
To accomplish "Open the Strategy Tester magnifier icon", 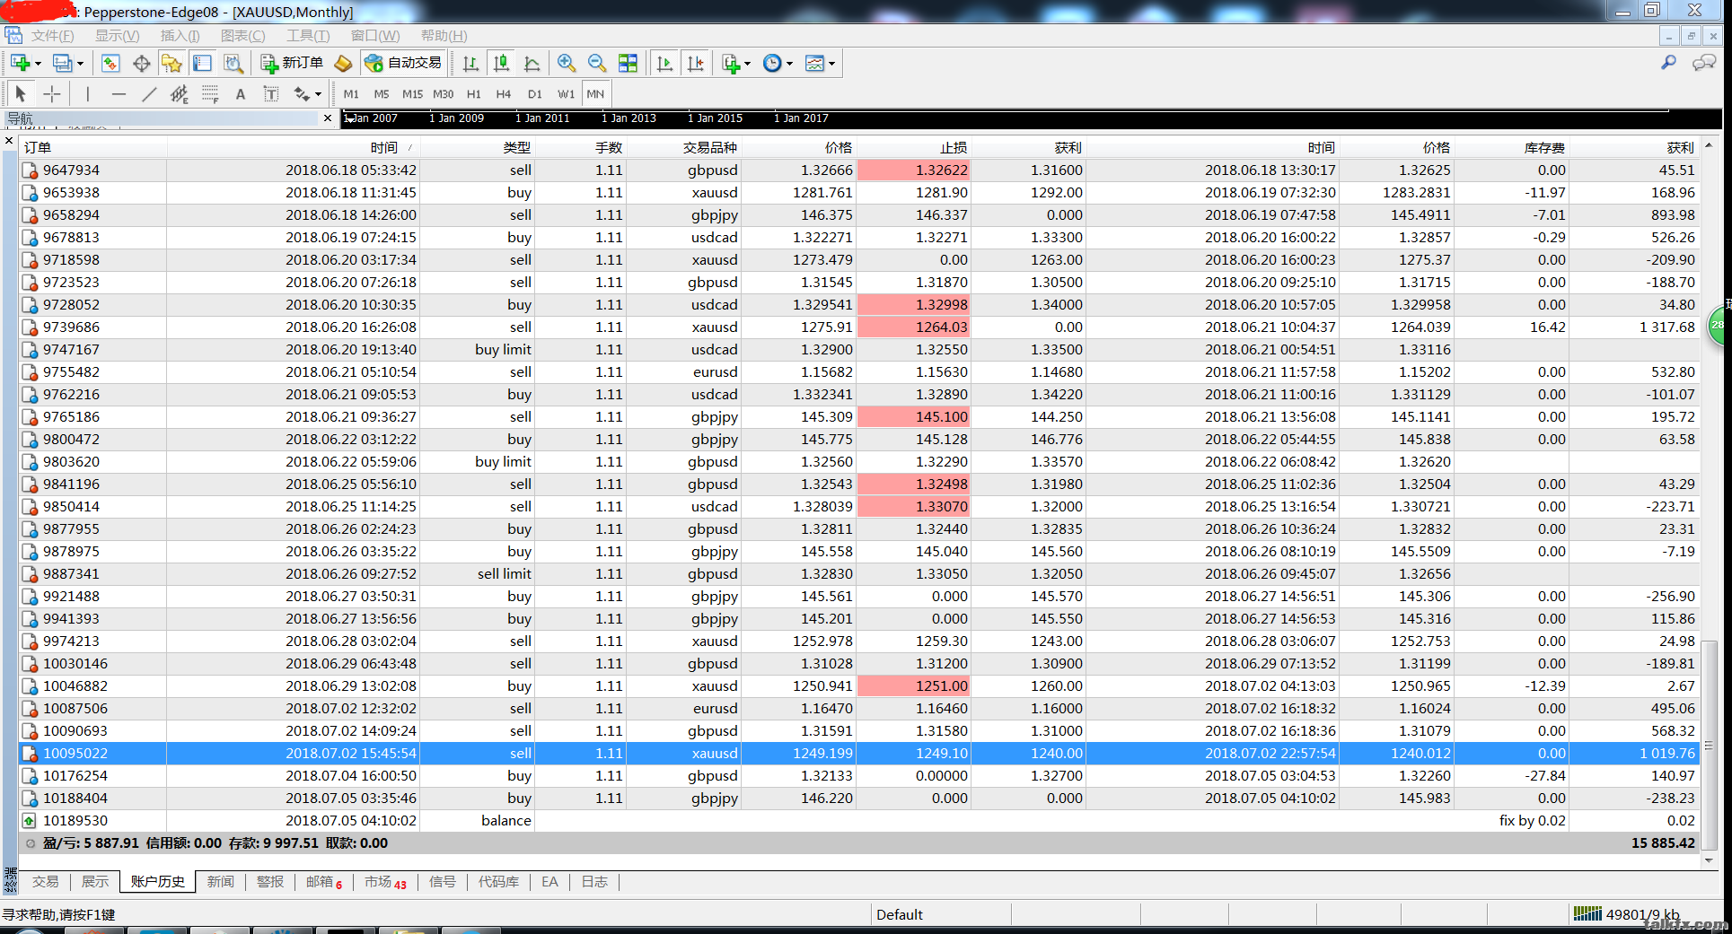I will pos(233,63).
